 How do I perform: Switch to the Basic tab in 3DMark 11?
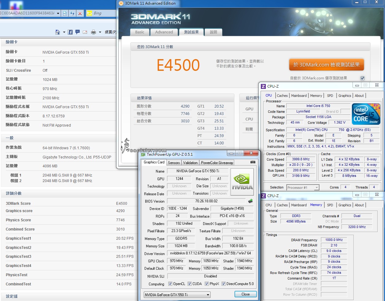click(x=140, y=32)
